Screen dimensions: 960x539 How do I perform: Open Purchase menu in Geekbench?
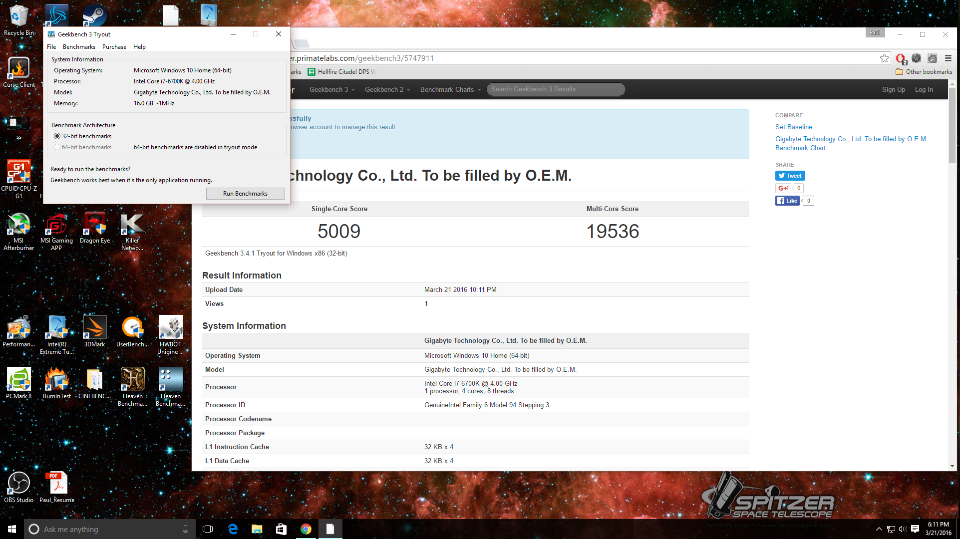point(114,47)
